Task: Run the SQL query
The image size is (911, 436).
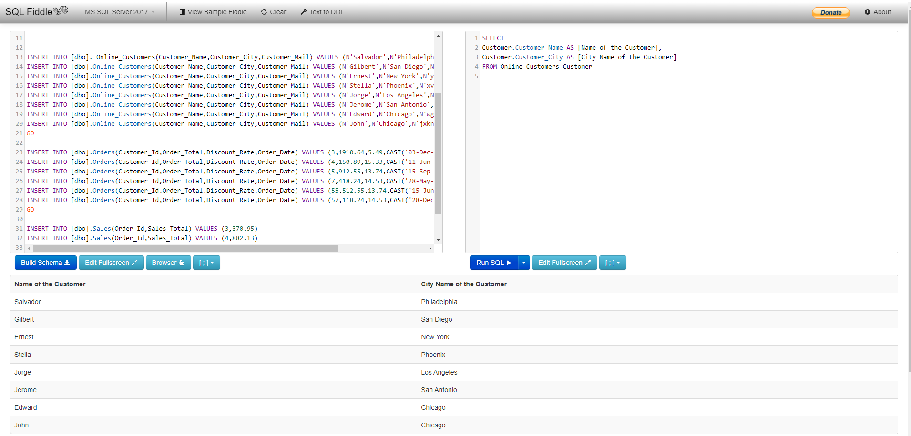Action: coord(493,263)
